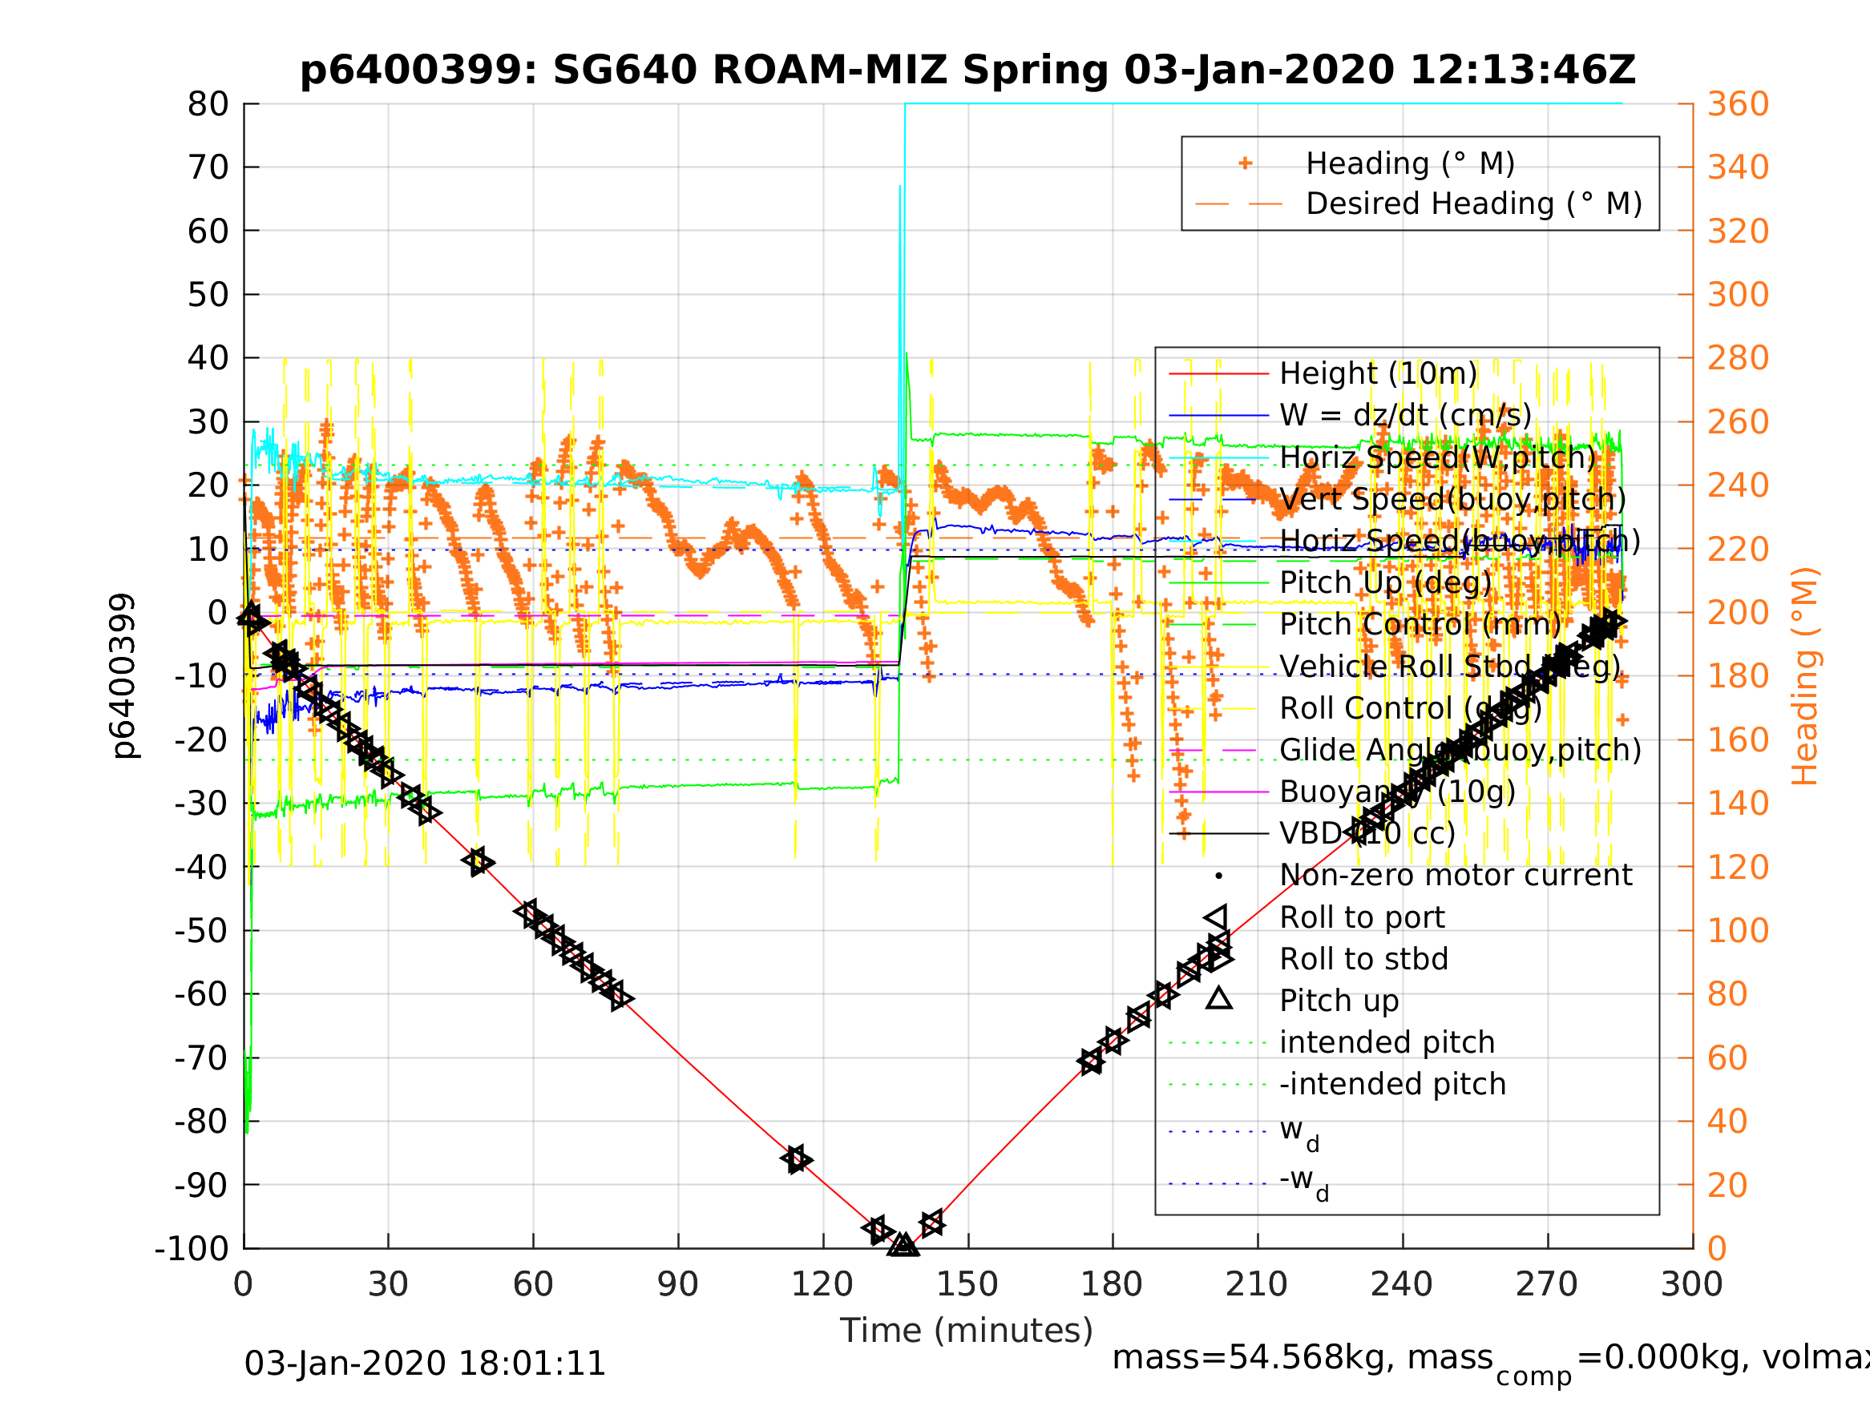The width and height of the screenshot is (1870, 1402).
Task: Click the Pitch up markers at dive bottom
Action: 903,1245
